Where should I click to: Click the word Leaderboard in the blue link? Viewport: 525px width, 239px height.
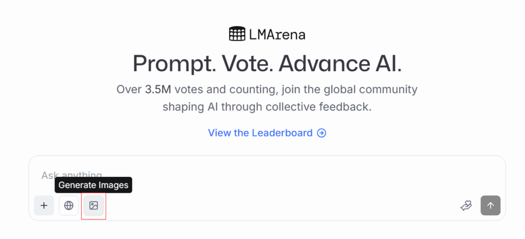282,133
